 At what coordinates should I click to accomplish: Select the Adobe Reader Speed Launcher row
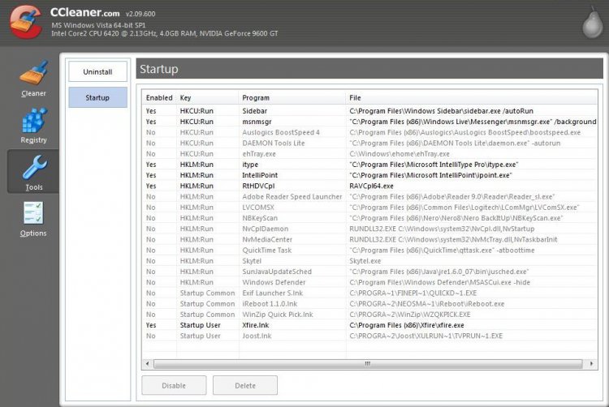369,197
